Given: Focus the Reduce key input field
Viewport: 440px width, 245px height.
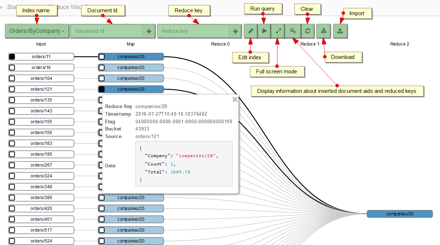Looking at the screenshot, I should point(193,31).
